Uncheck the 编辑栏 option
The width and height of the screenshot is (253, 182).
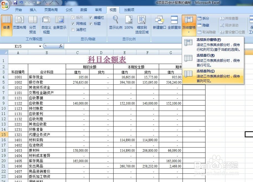[x=90, y=17]
